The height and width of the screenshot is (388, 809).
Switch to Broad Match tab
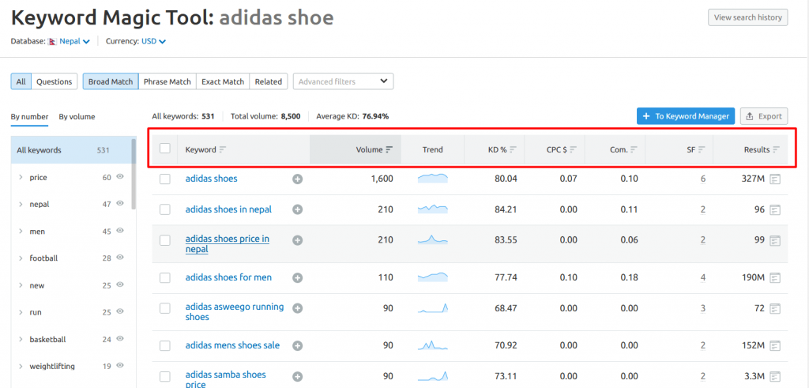[x=111, y=81]
